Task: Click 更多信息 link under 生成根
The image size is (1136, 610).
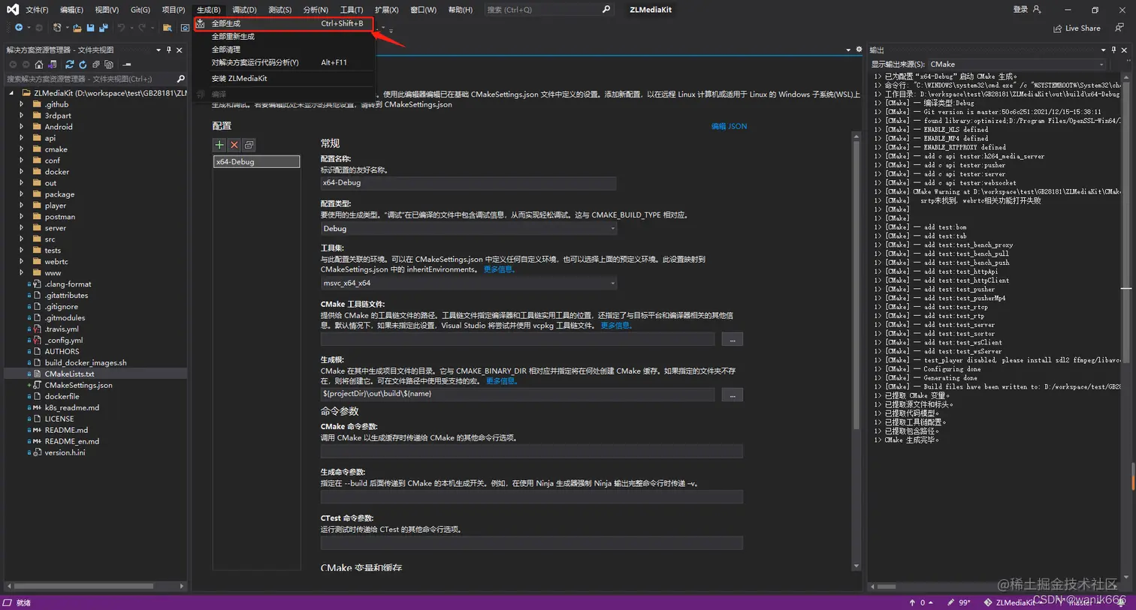Action: (x=502, y=381)
